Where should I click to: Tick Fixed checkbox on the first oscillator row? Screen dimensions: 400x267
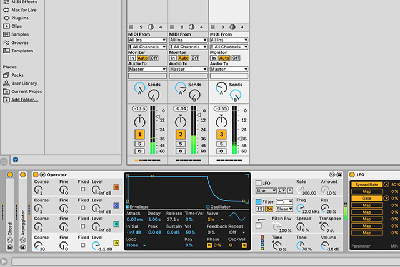[83, 189]
